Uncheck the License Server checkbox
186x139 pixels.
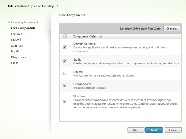65,85
